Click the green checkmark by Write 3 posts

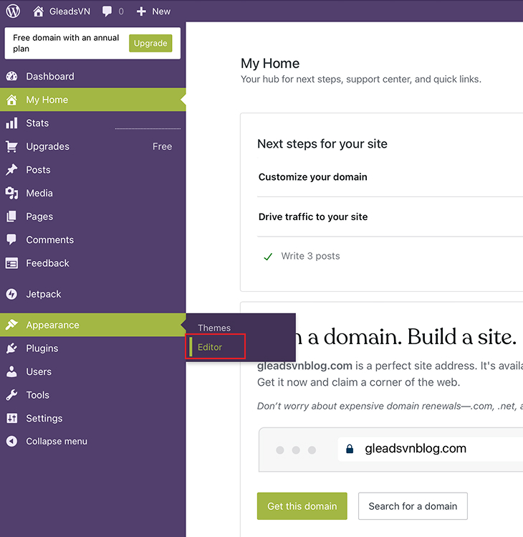point(268,257)
